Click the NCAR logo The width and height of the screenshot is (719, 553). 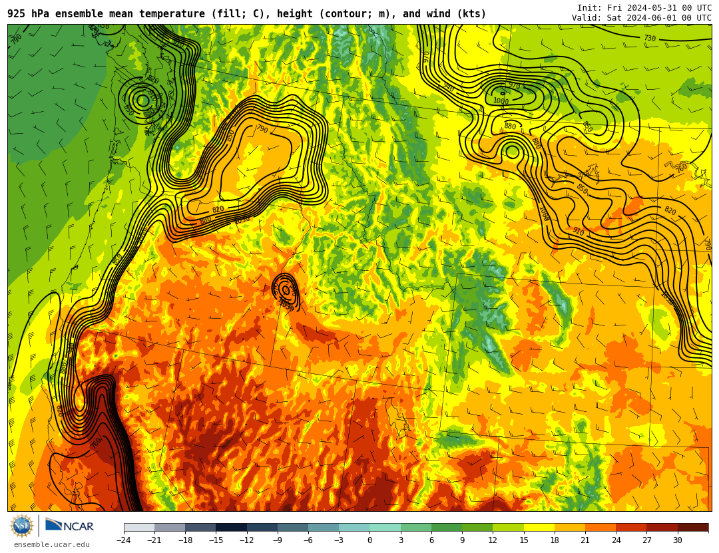70,526
